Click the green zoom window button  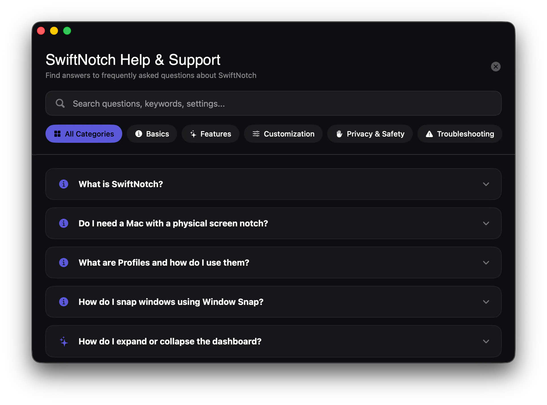click(x=67, y=31)
